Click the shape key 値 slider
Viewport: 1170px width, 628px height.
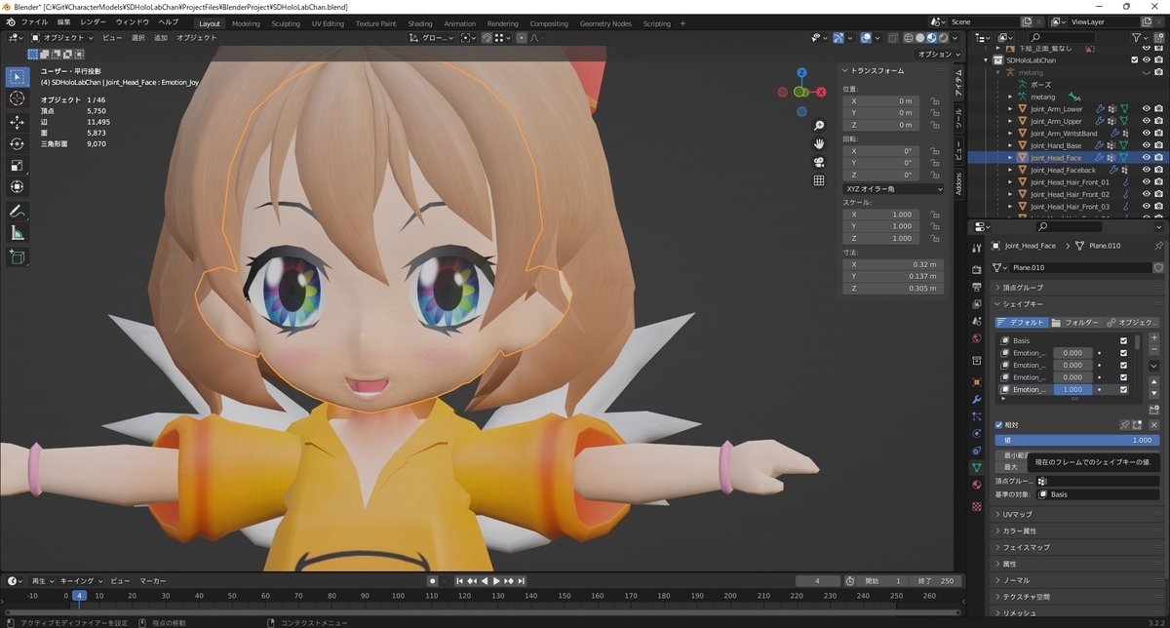[1077, 441]
